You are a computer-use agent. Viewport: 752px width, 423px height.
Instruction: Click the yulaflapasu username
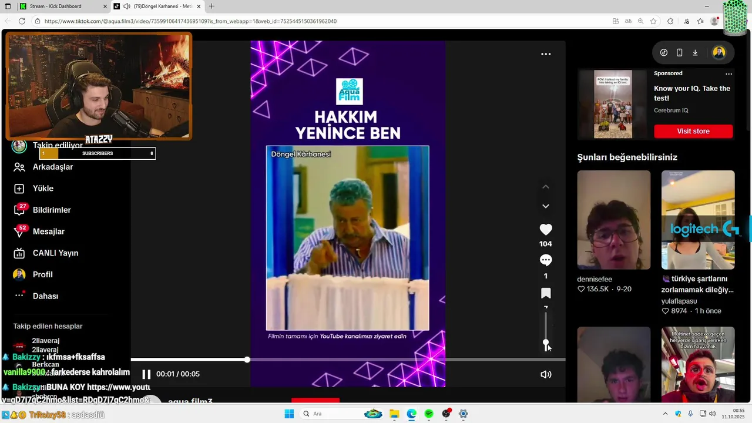[679, 301]
